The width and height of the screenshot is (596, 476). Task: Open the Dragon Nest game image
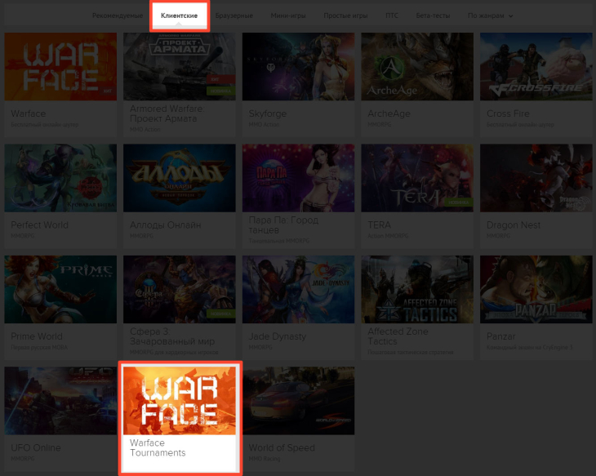(536, 178)
